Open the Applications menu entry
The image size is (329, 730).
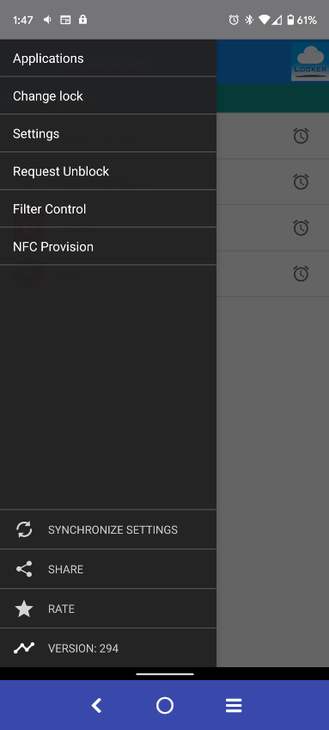(x=108, y=59)
